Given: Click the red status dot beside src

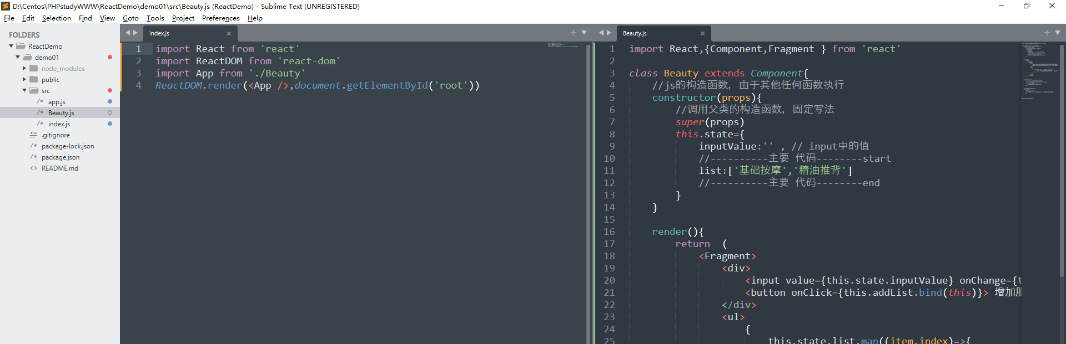Looking at the screenshot, I should point(110,90).
